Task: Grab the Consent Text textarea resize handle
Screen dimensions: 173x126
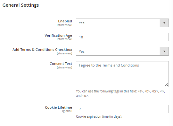Action: tap(167, 85)
